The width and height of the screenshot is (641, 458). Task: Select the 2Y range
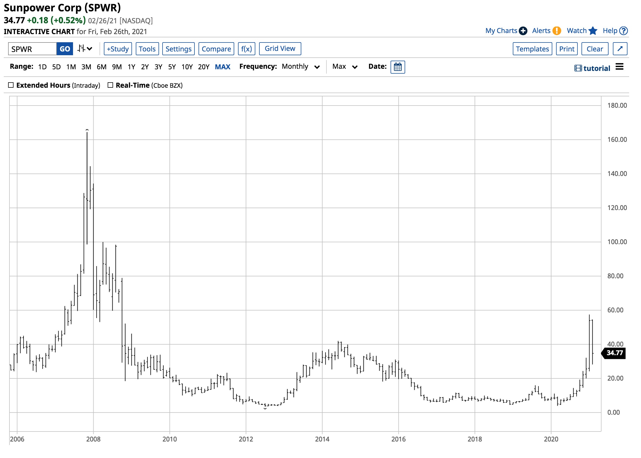[x=144, y=67]
